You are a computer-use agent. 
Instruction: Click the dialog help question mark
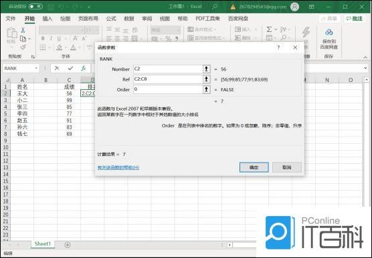[278, 47]
